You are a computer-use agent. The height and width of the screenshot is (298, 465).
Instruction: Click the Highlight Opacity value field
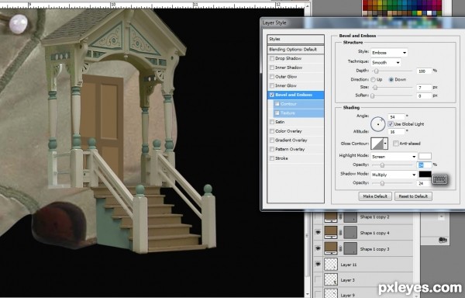tap(424, 165)
